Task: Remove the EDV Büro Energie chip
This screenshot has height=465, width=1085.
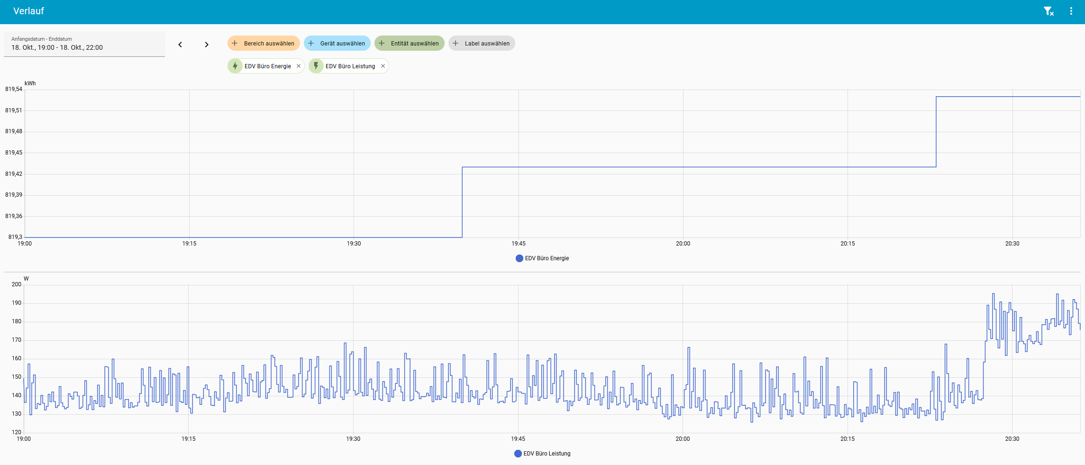Action: [x=299, y=66]
